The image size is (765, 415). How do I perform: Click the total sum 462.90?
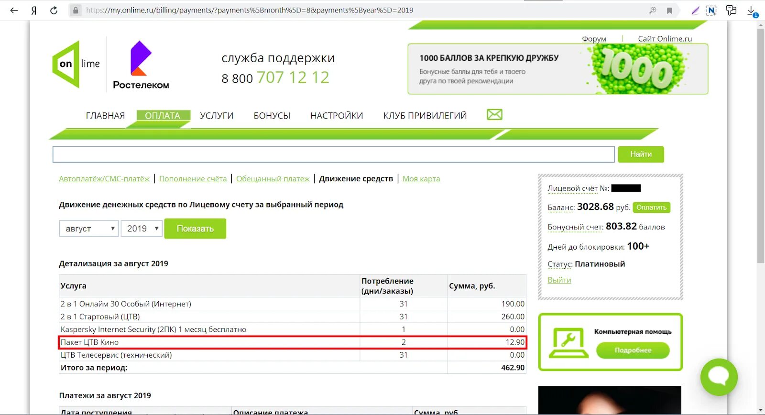click(x=513, y=368)
